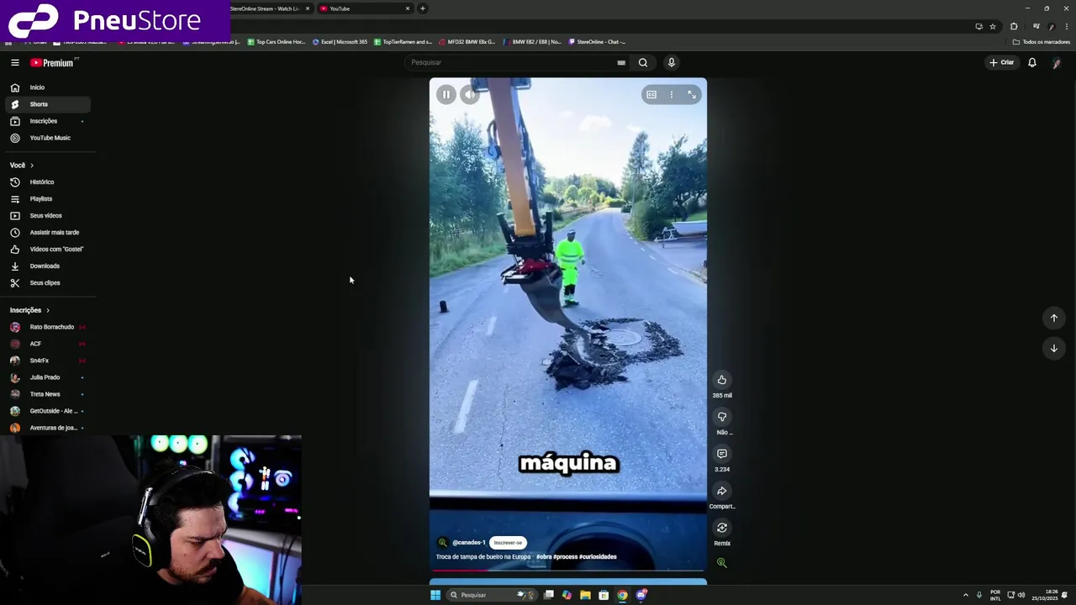Screen dimensions: 1076x605
Task: Open File Explorer from taskbar
Action: (x=585, y=595)
